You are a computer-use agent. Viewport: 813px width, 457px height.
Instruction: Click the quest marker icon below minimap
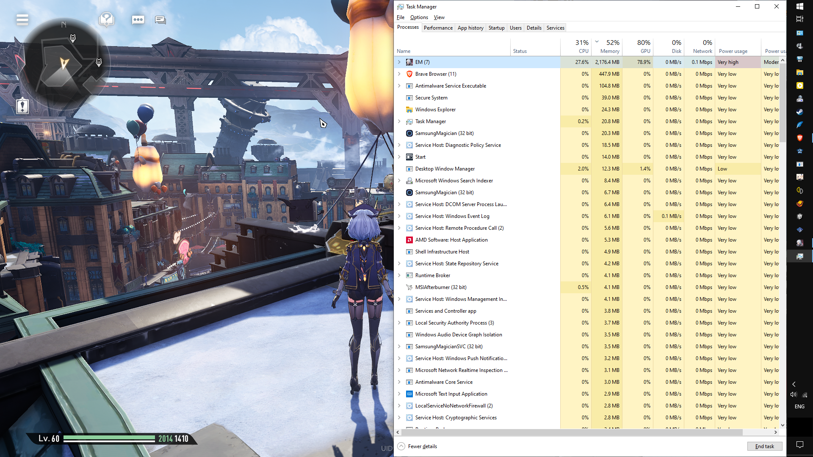click(x=22, y=106)
